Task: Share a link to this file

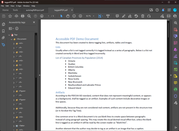Action: 162,16
